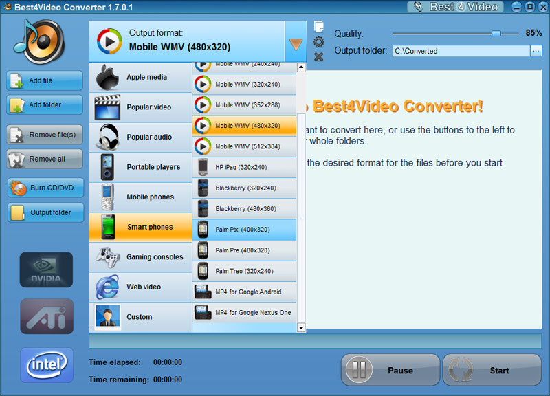
Task: Select HP iPaq (320x240) format
Action: (245, 167)
